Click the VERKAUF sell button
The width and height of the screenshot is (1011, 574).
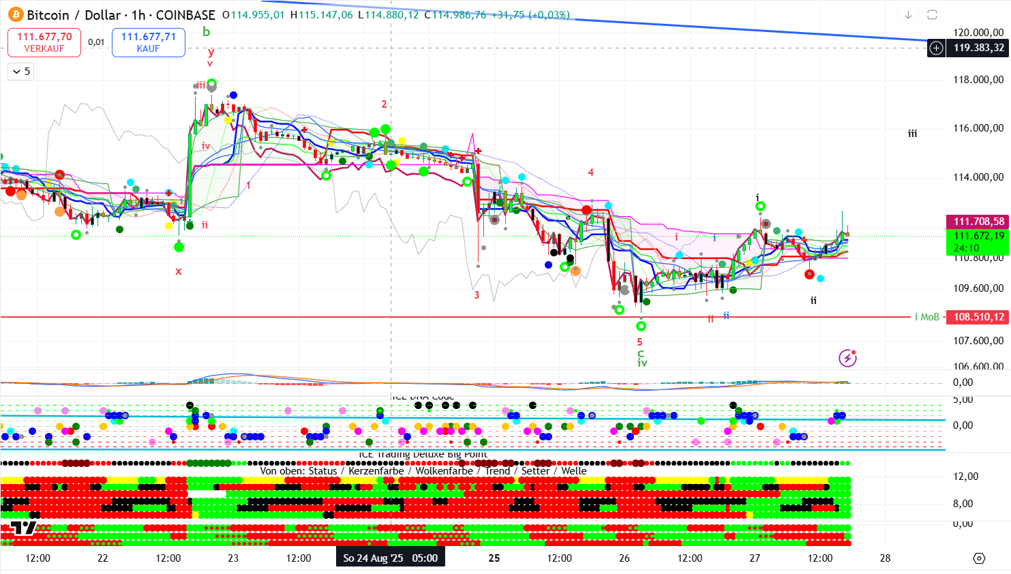[x=44, y=42]
